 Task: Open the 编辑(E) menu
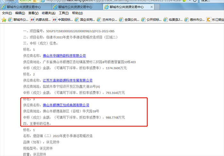[x=20, y=13]
